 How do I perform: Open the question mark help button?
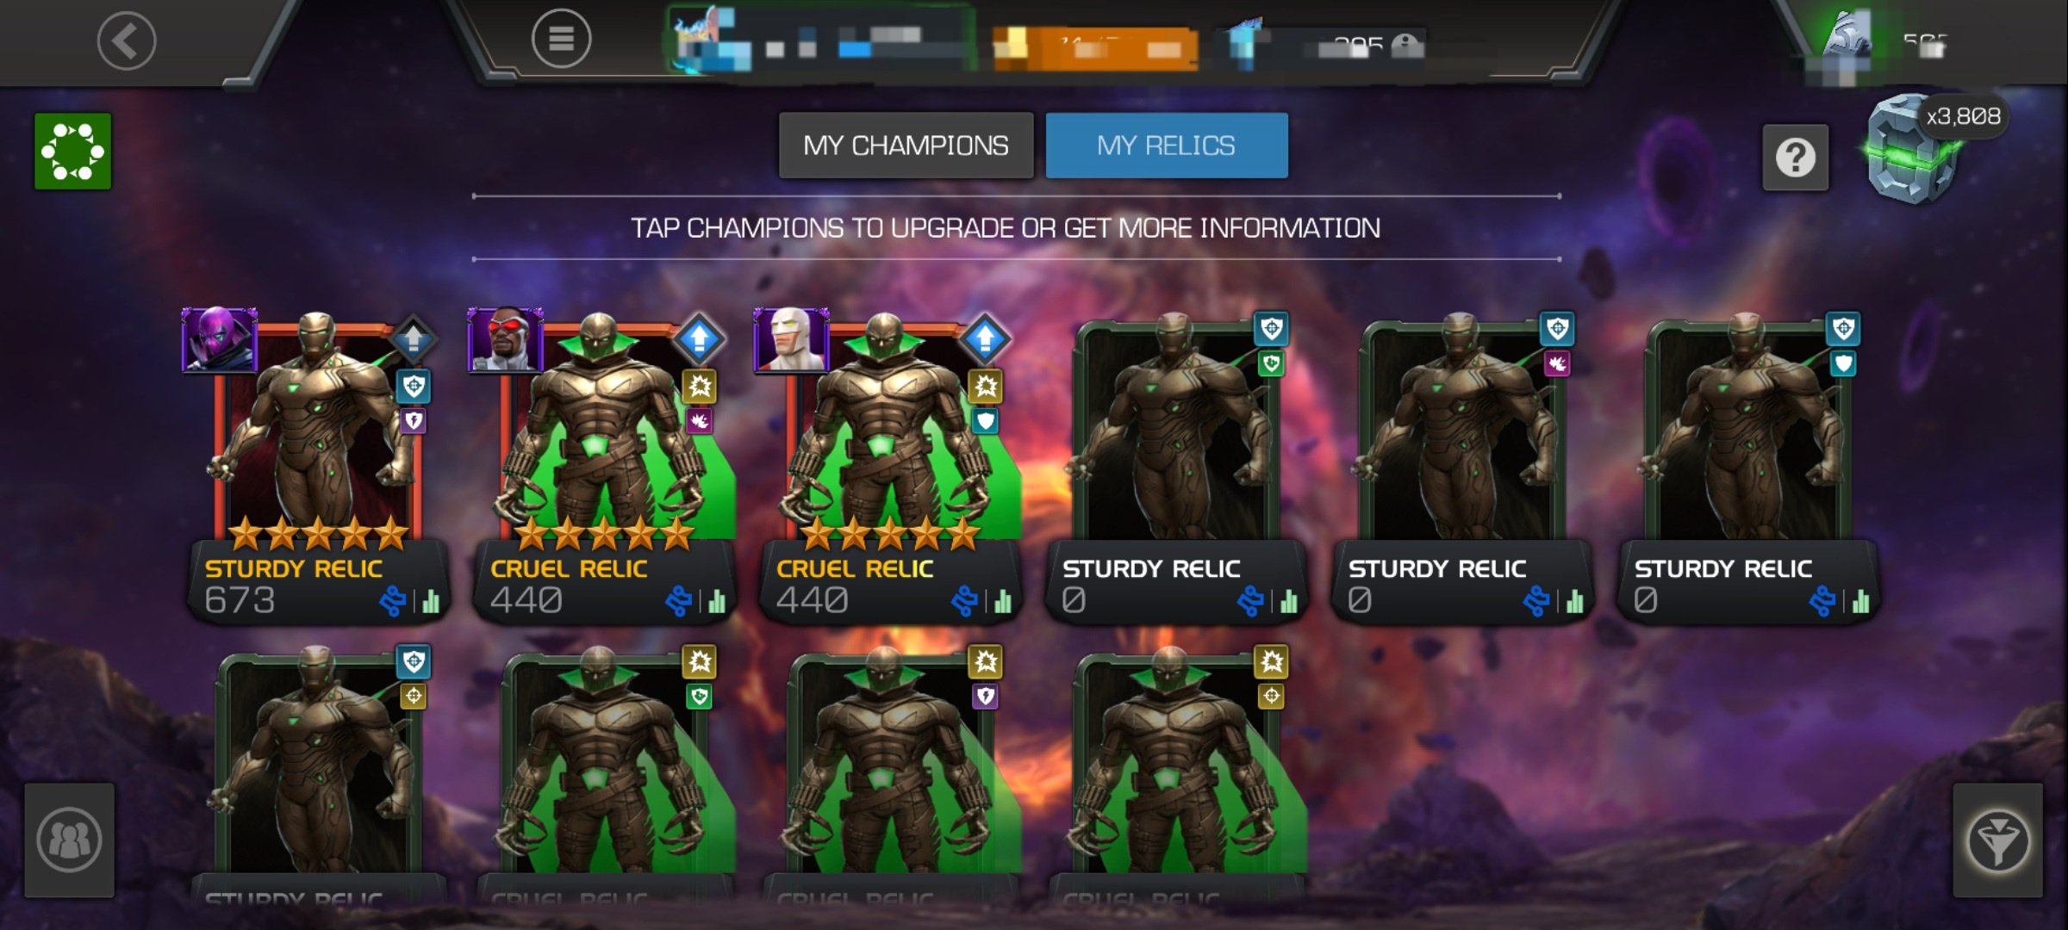1796,158
